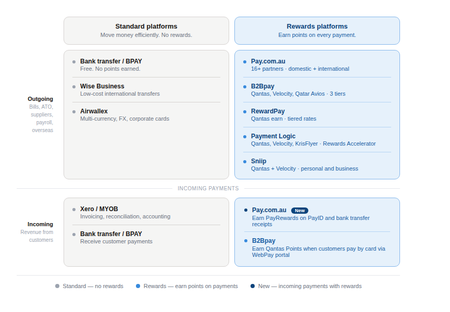Click the Rewards platforms header card
Viewport: 450px width, 312px height.
pos(317,31)
